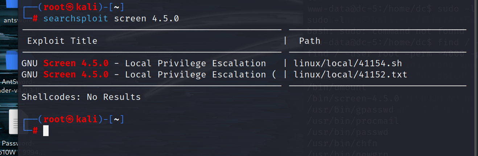The height and width of the screenshot is (156, 478).
Task: Click the antsword folder icon on desktop
Action: tap(10, 5)
